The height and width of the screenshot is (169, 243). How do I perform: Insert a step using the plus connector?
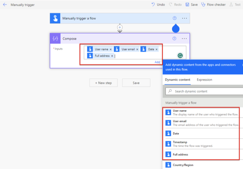120,27
